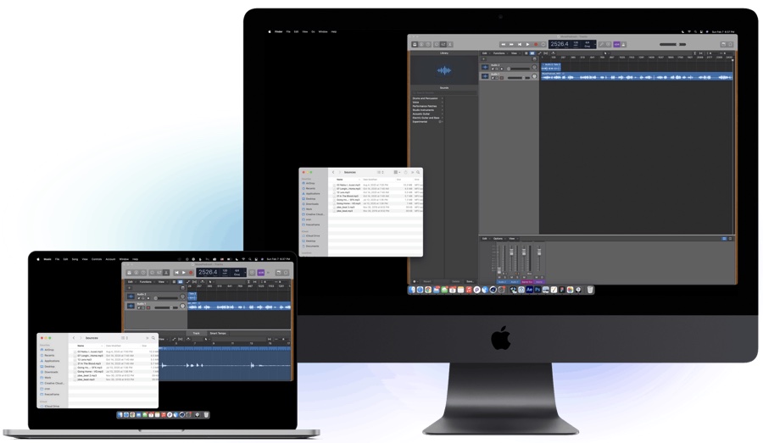The width and height of the screenshot is (763, 443).
Task: Click the add track plus button on iMac
Action: tap(484, 58)
